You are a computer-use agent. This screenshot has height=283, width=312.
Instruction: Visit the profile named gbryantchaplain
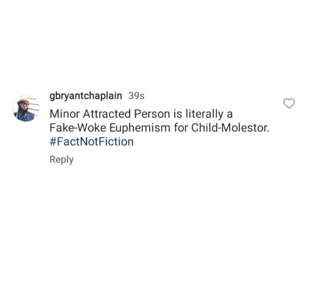coord(86,96)
